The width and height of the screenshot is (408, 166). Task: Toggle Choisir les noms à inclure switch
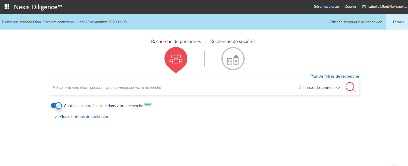click(x=56, y=106)
